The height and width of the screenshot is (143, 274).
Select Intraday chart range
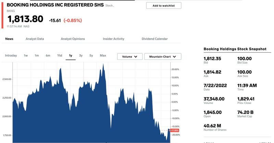tap(11, 55)
